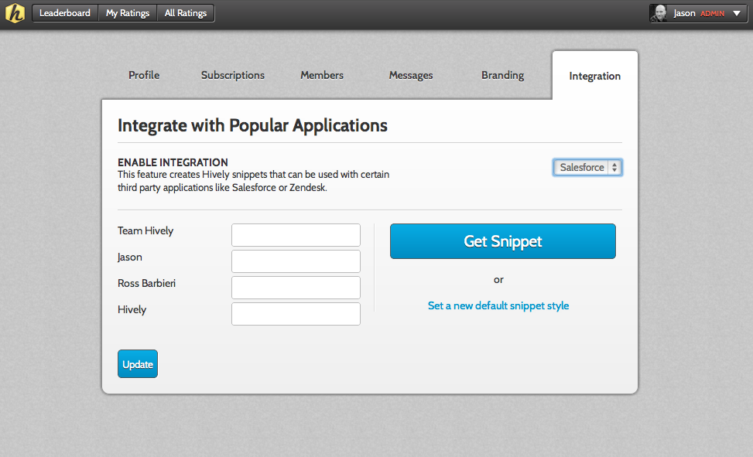The height and width of the screenshot is (457, 753).
Task: Go to My Ratings
Action: 128,13
